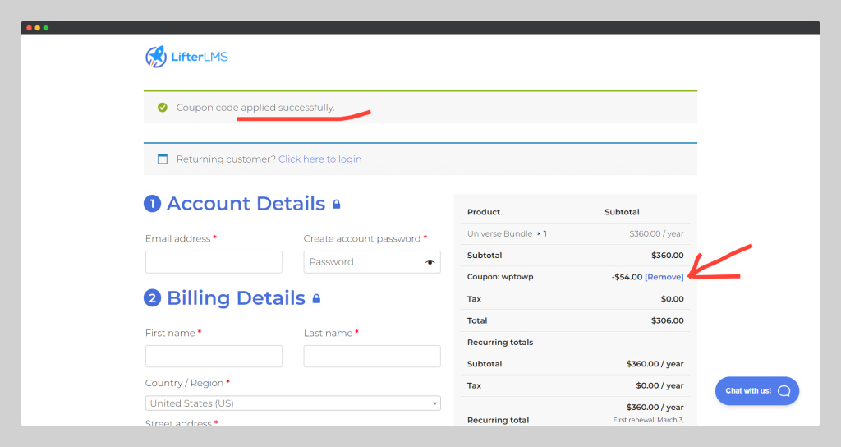Click the Account Details heading
The image size is (841, 447).
click(246, 204)
